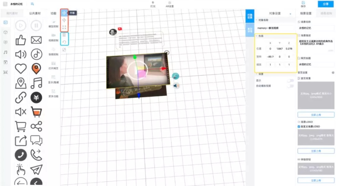Select the scale transform tool icon
The image size is (340, 186).
click(64, 27)
